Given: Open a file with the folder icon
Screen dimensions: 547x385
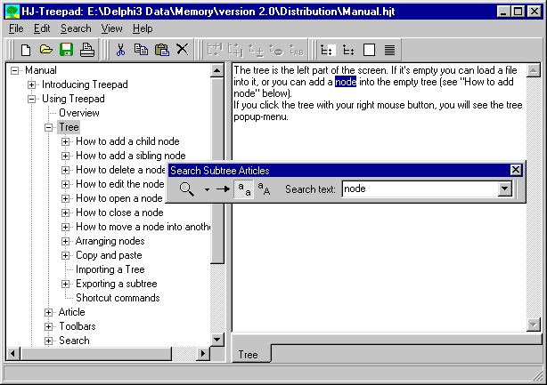Looking at the screenshot, I should click(45, 50).
